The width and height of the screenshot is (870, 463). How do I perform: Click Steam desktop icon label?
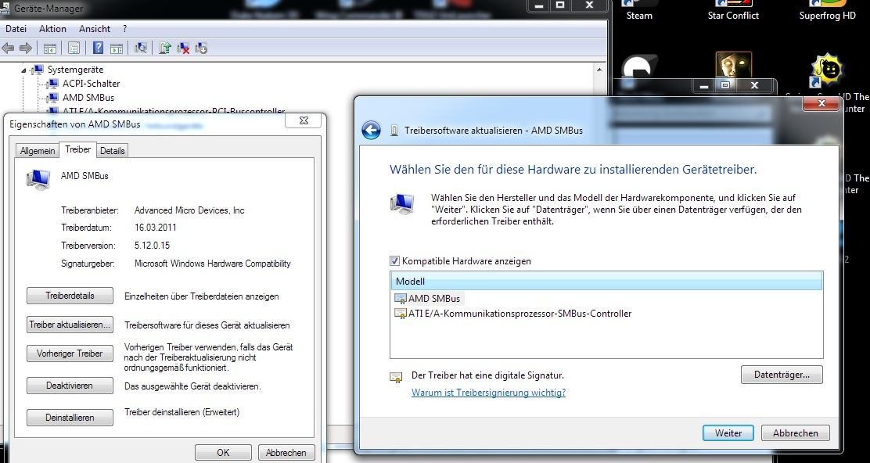(639, 16)
